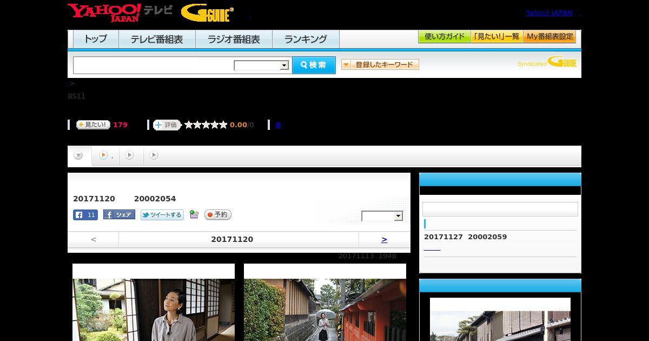Click the empty field in the sidebar panel

click(x=500, y=209)
